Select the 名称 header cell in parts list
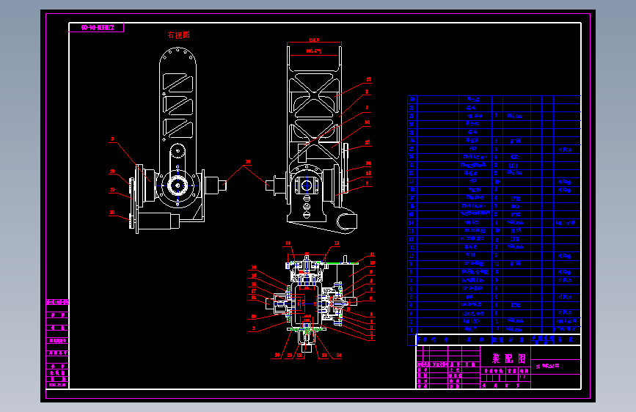636x412 pixels. (475, 339)
